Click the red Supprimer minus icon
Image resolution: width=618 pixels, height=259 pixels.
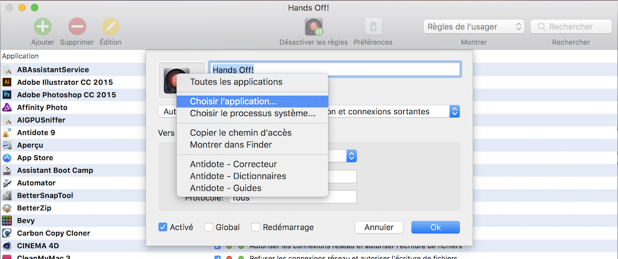click(x=77, y=27)
